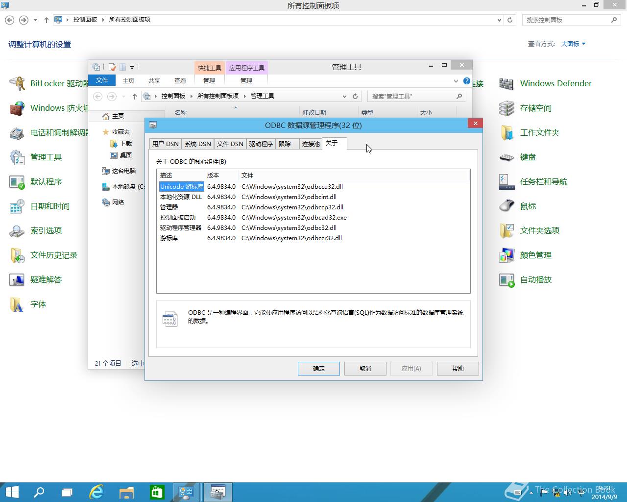Click 确定 button in ODBC dialog
627x502 pixels.
[319, 369]
